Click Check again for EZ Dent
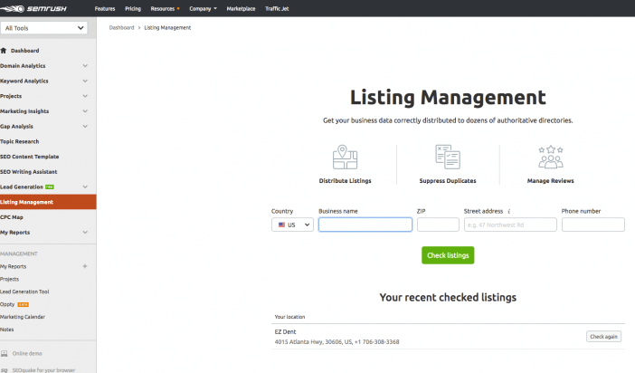 coord(603,337)
